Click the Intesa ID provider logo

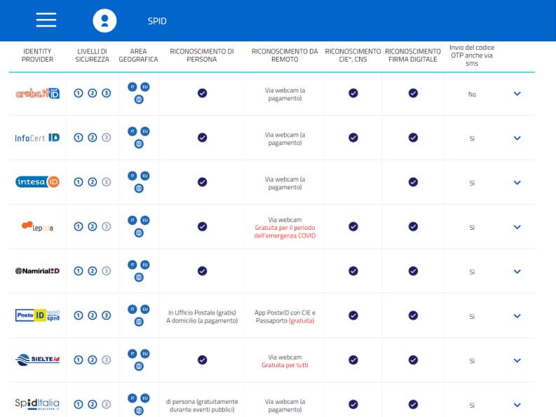tap(37, 182)
